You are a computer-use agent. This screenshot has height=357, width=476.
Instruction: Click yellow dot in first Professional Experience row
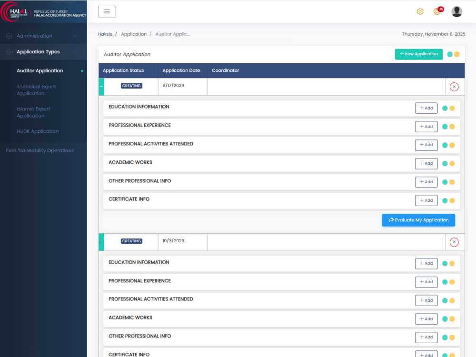[452, 127]
